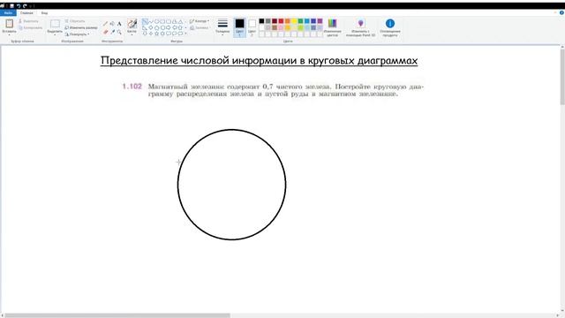
Task: Select the Text tool (letter A)
Action: pos(119,24)
